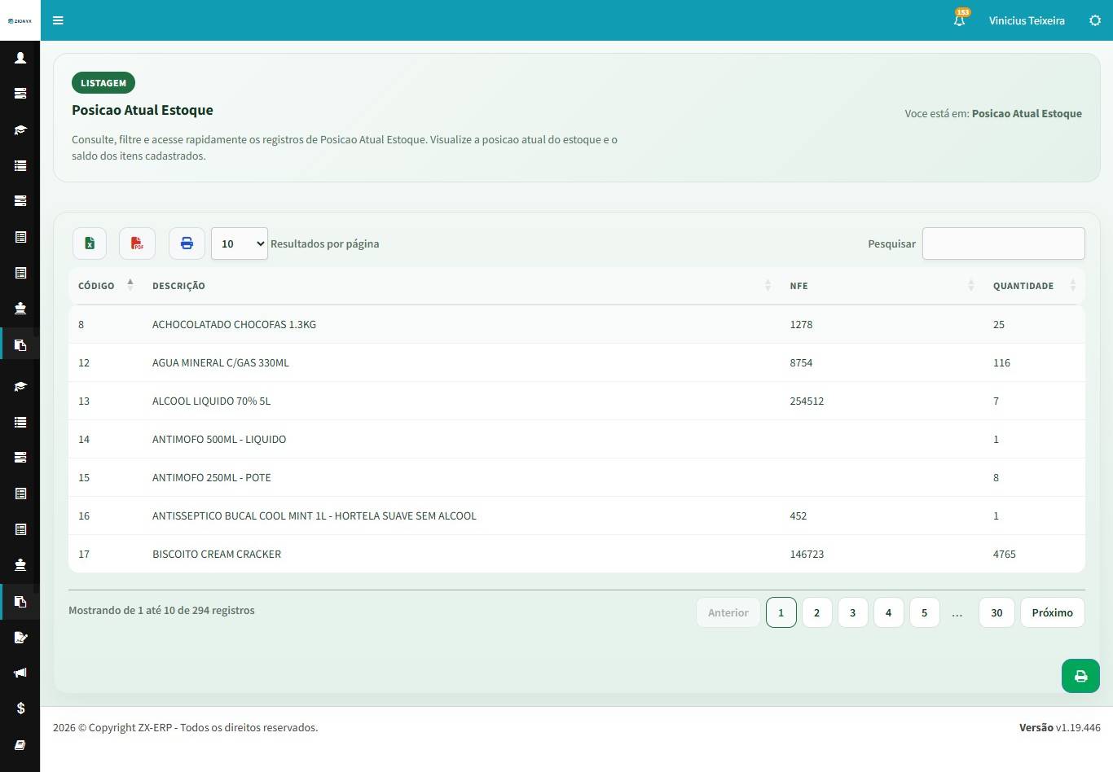The width and height of the screenshot is (1113, 772).
Task: Click quantity value 4765
Action: (x=1005, y=554)
